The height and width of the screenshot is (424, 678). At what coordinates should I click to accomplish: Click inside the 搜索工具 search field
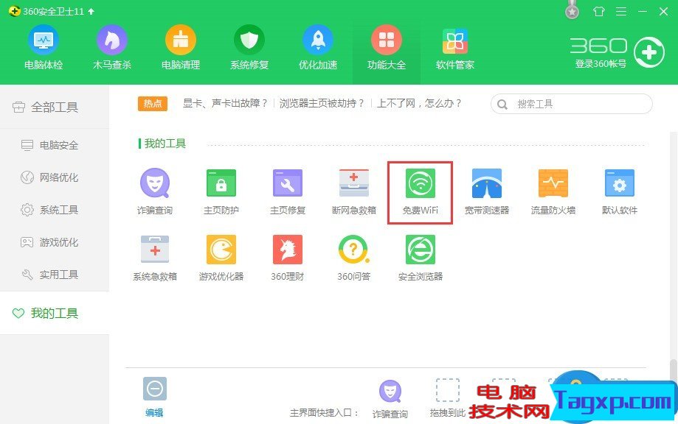tap(571, 104)
